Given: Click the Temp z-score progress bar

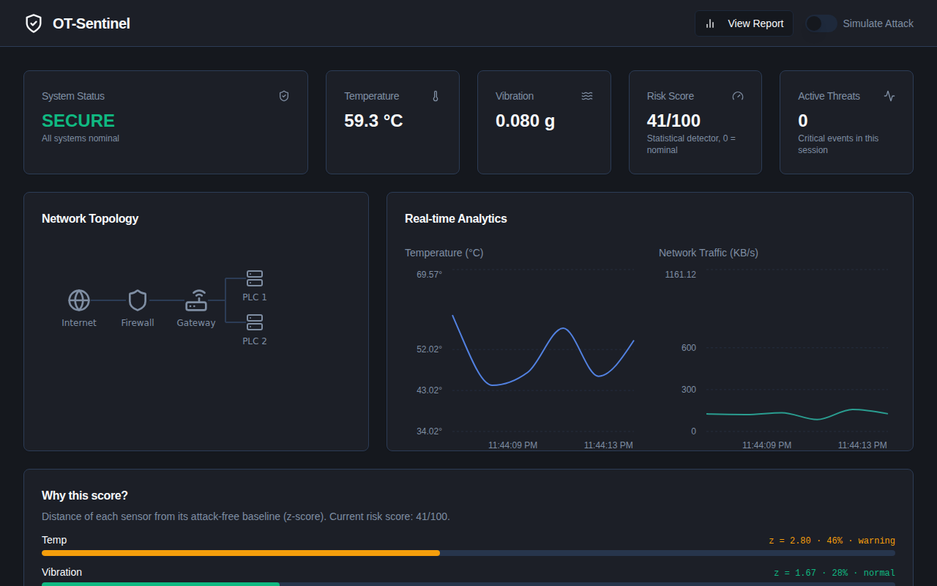Looking at the screenshot, I should (x=468, y=553).
